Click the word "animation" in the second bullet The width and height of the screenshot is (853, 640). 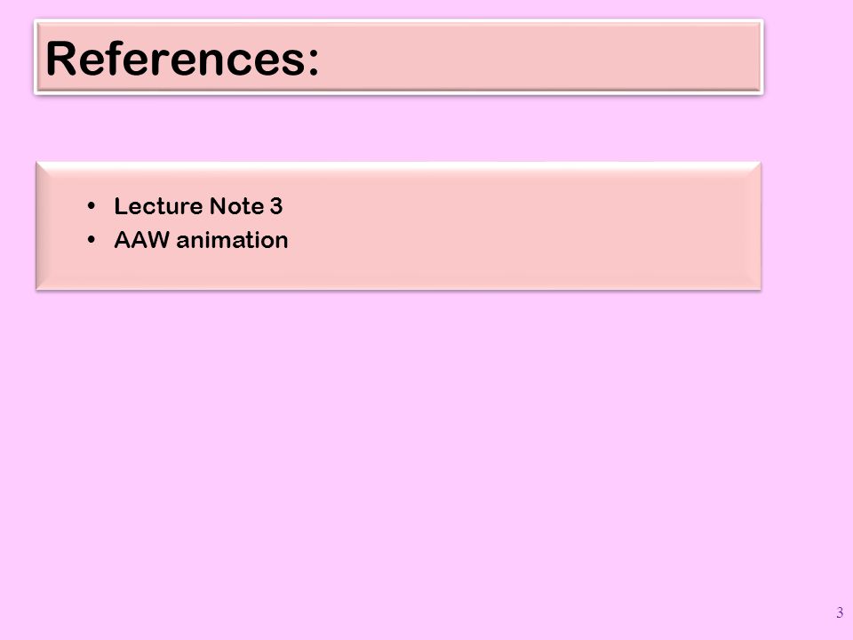click(232, 240)
